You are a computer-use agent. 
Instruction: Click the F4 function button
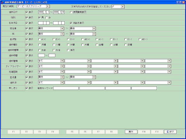(53, 132)
